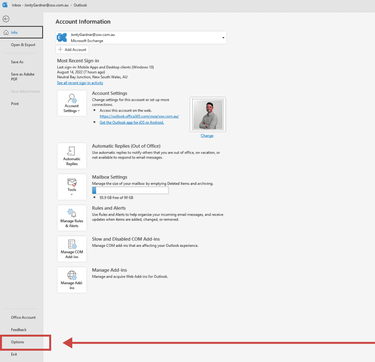
Task: Click the Slow and Disabled COM Add-ins heading
Action: (126, 239)
